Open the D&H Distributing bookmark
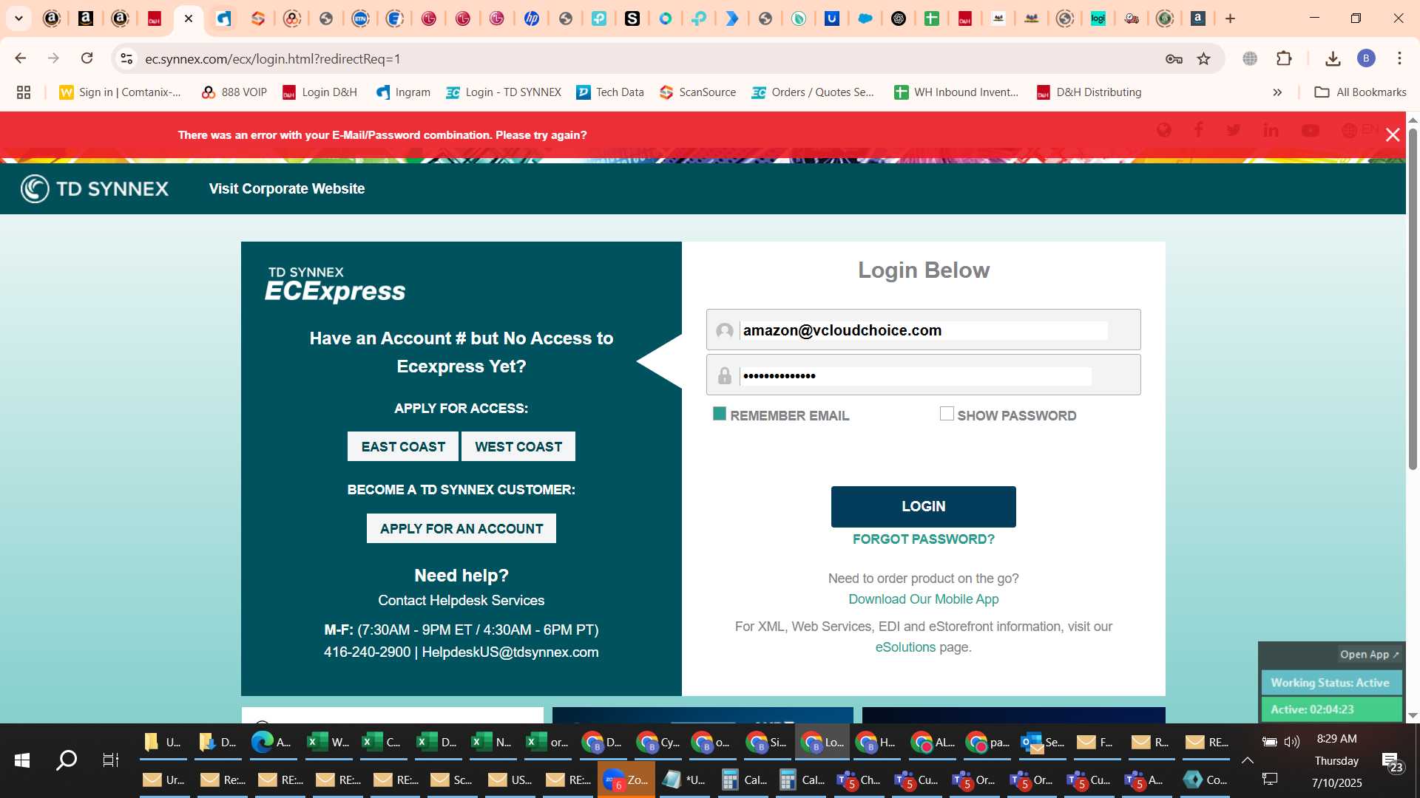1420x798 pixels. pos(1089,92)
